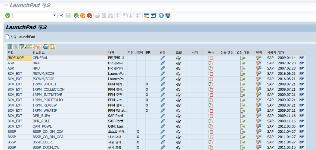Select the BSSP_DOCFLOW instance cell

(x=70, y=147)
